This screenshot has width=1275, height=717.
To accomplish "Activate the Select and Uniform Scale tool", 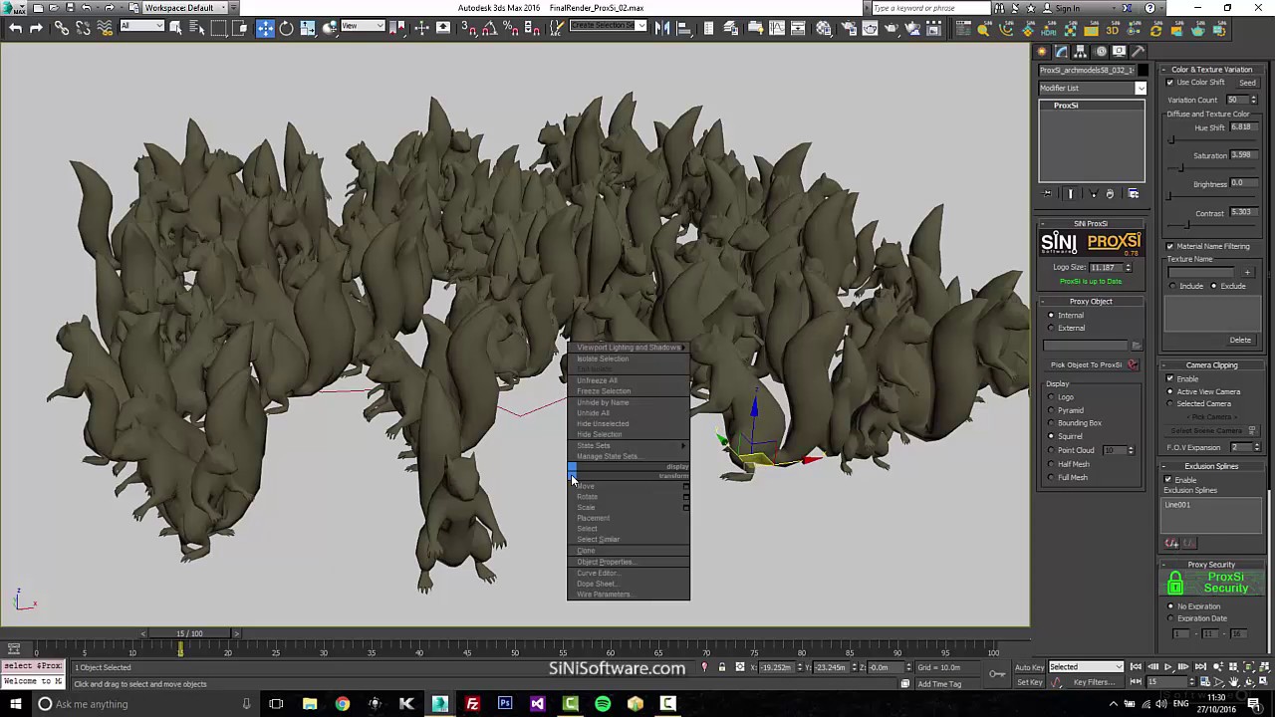I will 308,28.
